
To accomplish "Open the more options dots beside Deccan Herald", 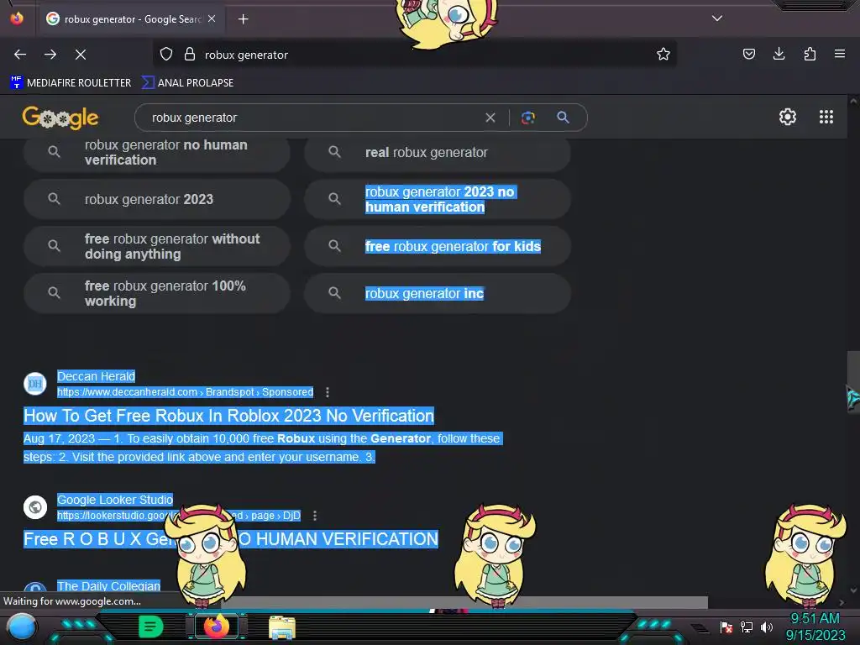I will [x=328, y=392].
